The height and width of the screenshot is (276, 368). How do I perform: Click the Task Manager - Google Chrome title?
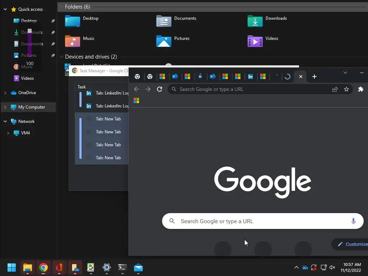[104, 71]
